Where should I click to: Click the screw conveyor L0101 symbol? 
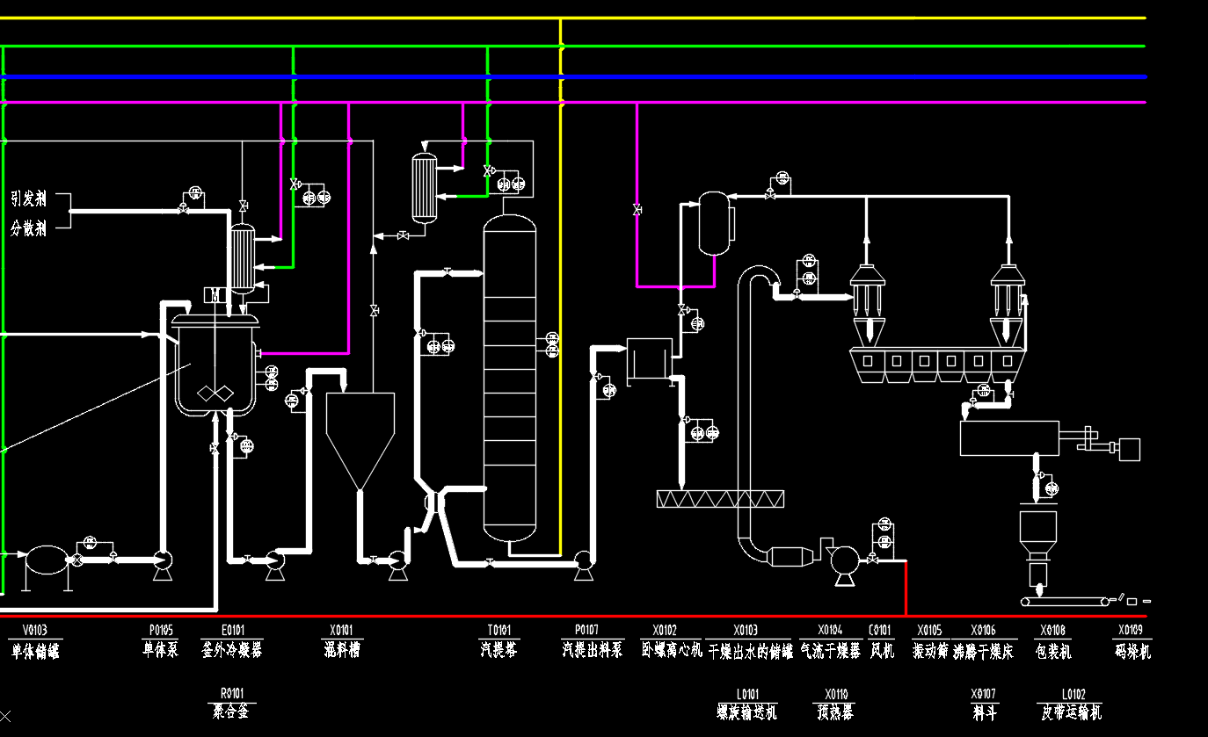[x=720, y=499]
